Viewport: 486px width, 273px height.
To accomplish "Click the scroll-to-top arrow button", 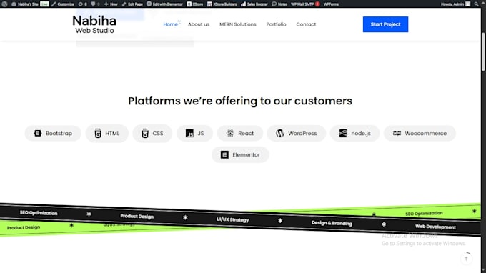I will point(466,259).
